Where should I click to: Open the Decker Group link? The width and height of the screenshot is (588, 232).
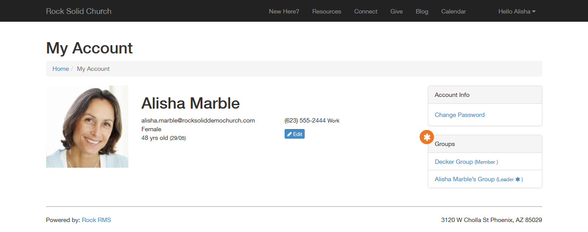point(454,162)
